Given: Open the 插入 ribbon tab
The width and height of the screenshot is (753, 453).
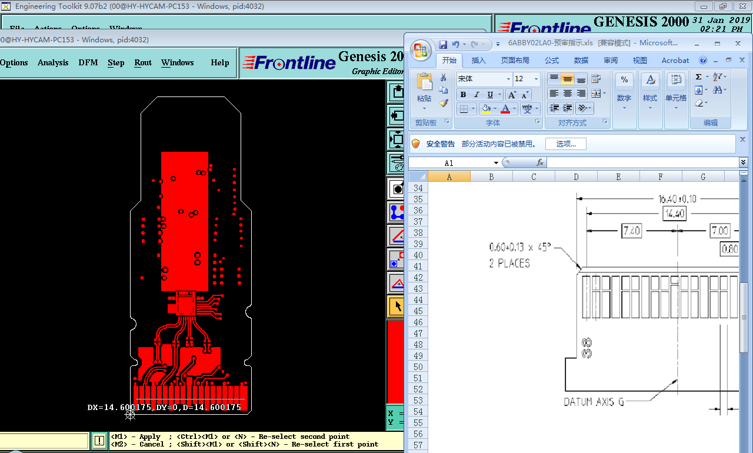Looking at the screenshot, I should [479, 61].
